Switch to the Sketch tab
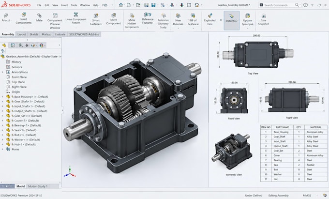Image resolution: width=329 pixels, height=199 pixels. point(33,34)
